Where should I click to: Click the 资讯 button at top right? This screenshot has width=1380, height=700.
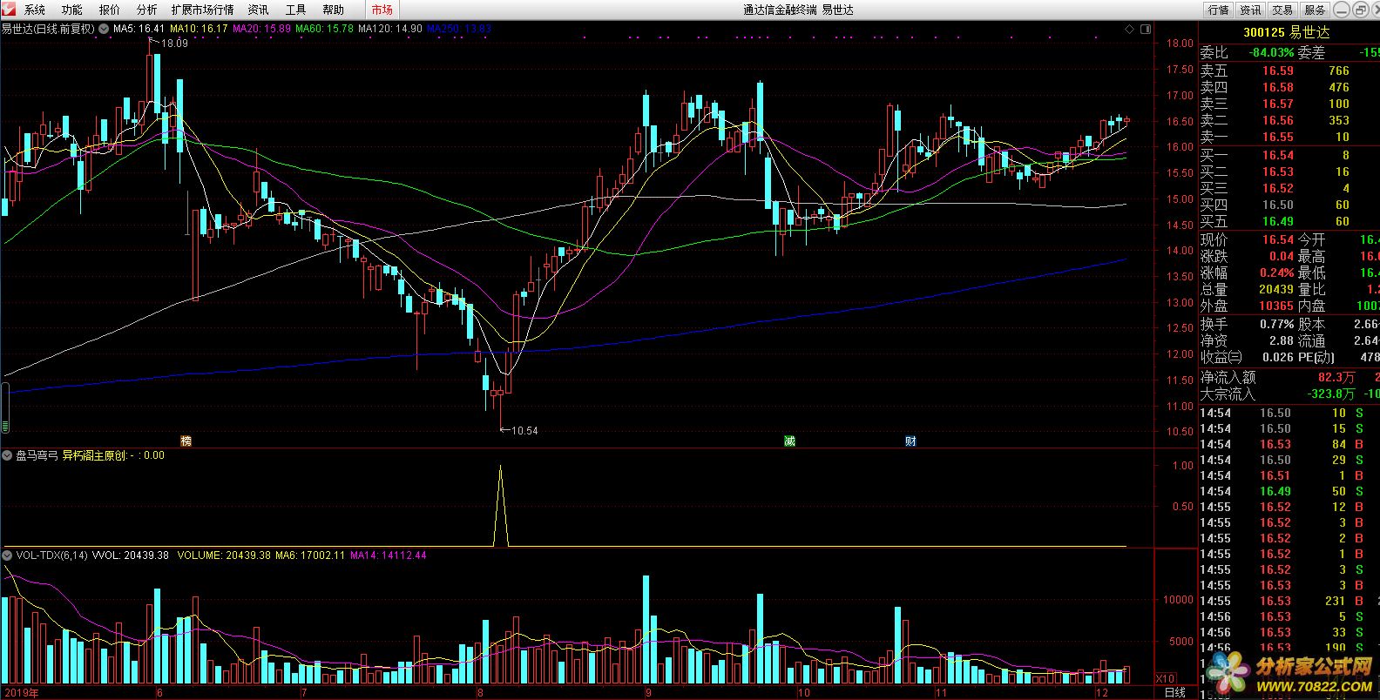click(x=1251, y=10)
